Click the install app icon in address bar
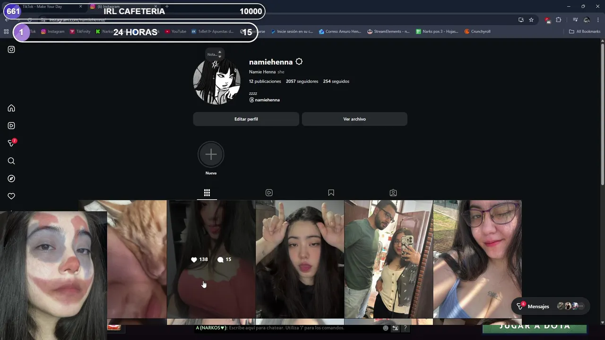Viewport: 605px width, 340px height. [521, 20]
